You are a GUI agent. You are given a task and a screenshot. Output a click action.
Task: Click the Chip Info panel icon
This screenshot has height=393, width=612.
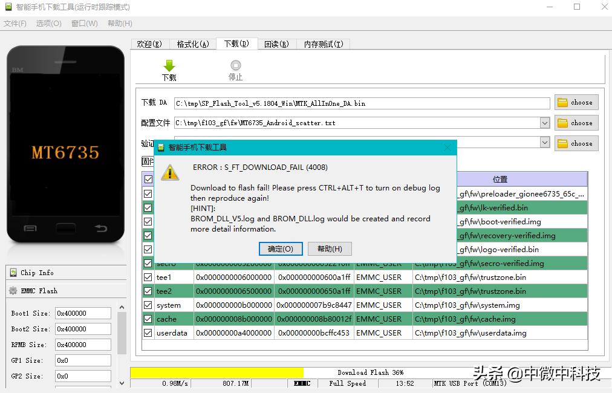point(13,273)
